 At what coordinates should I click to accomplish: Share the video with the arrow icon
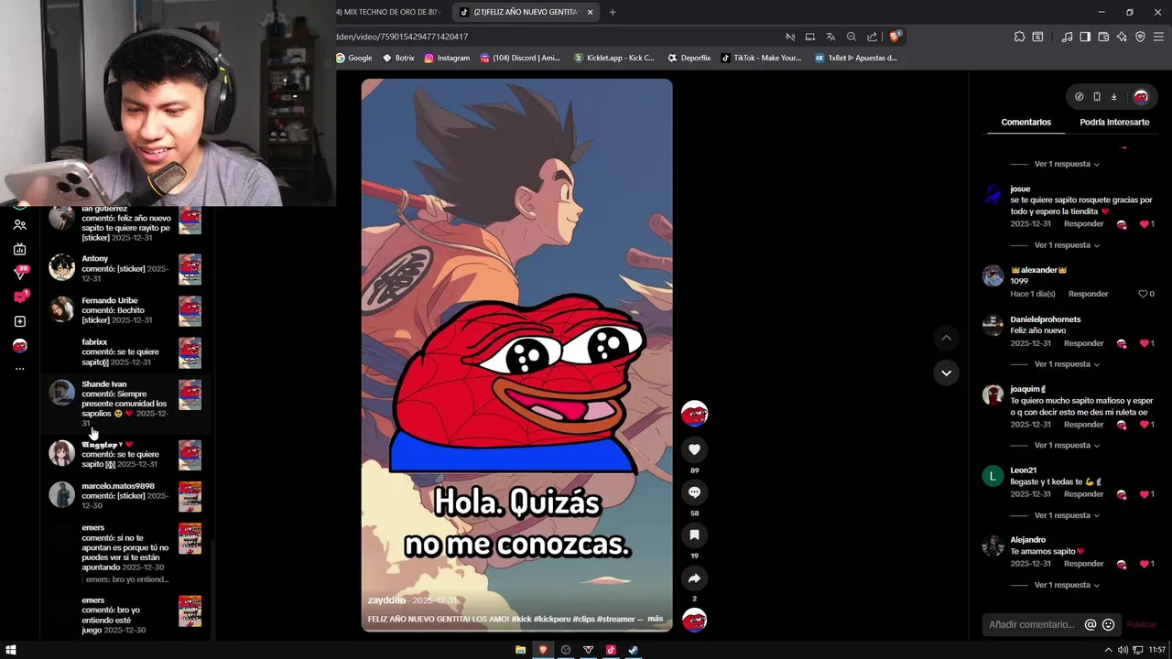[694, 578]
